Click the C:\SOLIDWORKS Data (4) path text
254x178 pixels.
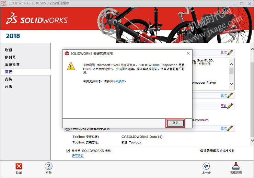[142, 137]
